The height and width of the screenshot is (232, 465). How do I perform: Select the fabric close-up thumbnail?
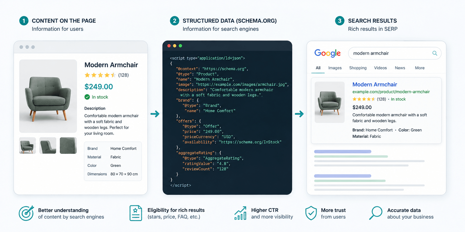tap(68, 145)
